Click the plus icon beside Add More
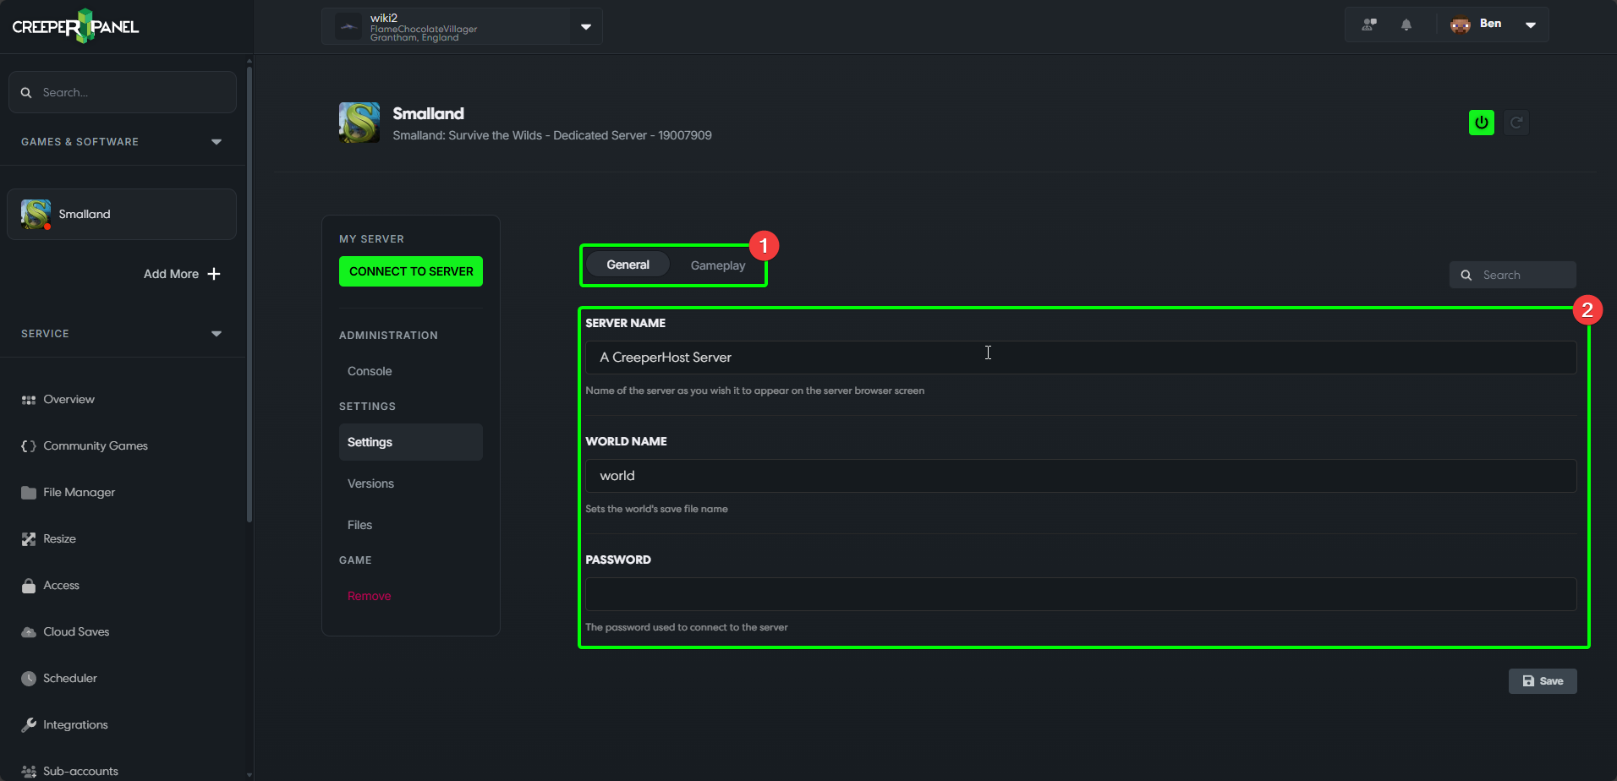This screenshot has height=781, width=1617. point(214,274)
